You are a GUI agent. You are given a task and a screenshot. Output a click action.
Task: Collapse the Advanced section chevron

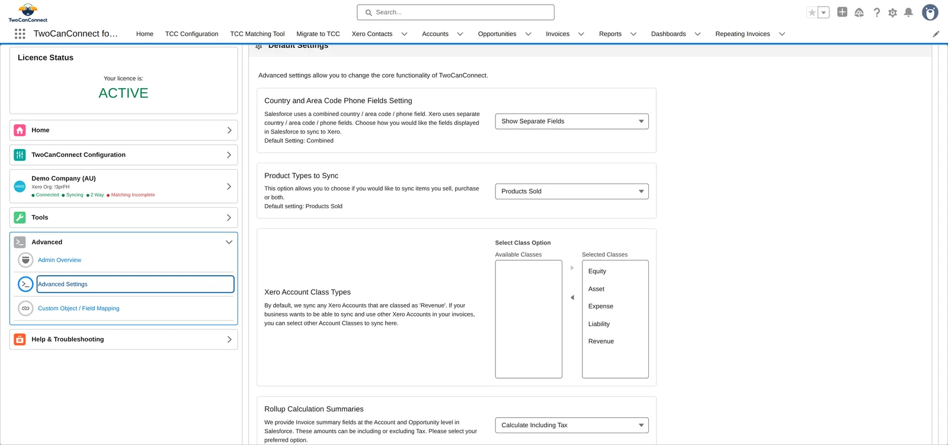point(229,242)
